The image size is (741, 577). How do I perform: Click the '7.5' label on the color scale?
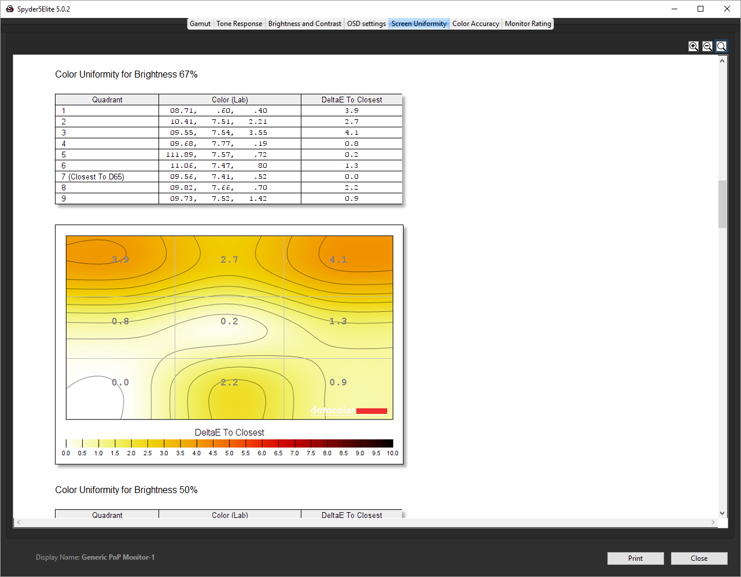point(311,453)
